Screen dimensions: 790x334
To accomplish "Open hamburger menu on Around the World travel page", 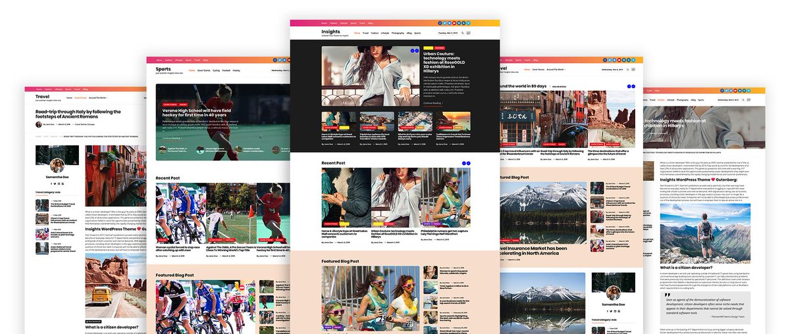I will click(x=633, y=69).
